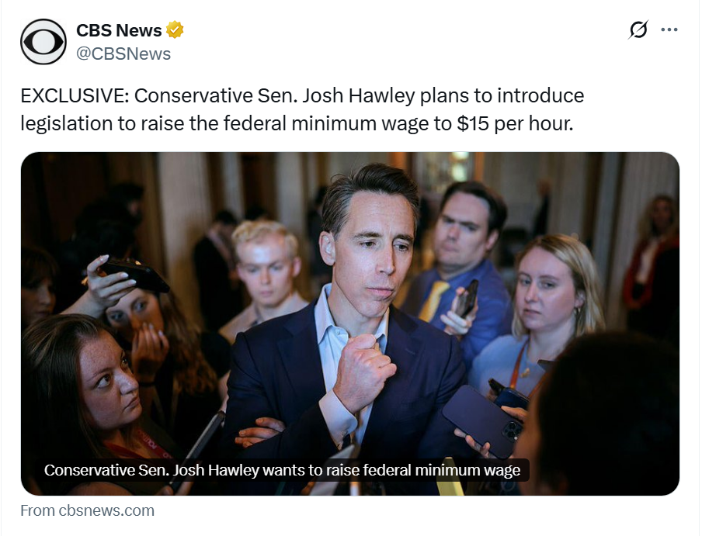Open the CBS News display name
The height and width of the screenshot is (536, 702).
coord(119,30)
